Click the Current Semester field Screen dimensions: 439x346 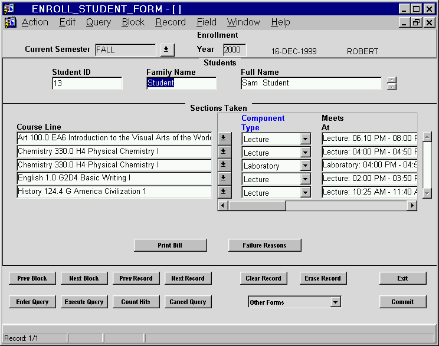coord(126,50)
